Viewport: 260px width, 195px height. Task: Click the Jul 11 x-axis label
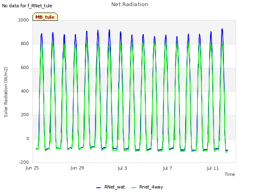[x=212, y=168]
